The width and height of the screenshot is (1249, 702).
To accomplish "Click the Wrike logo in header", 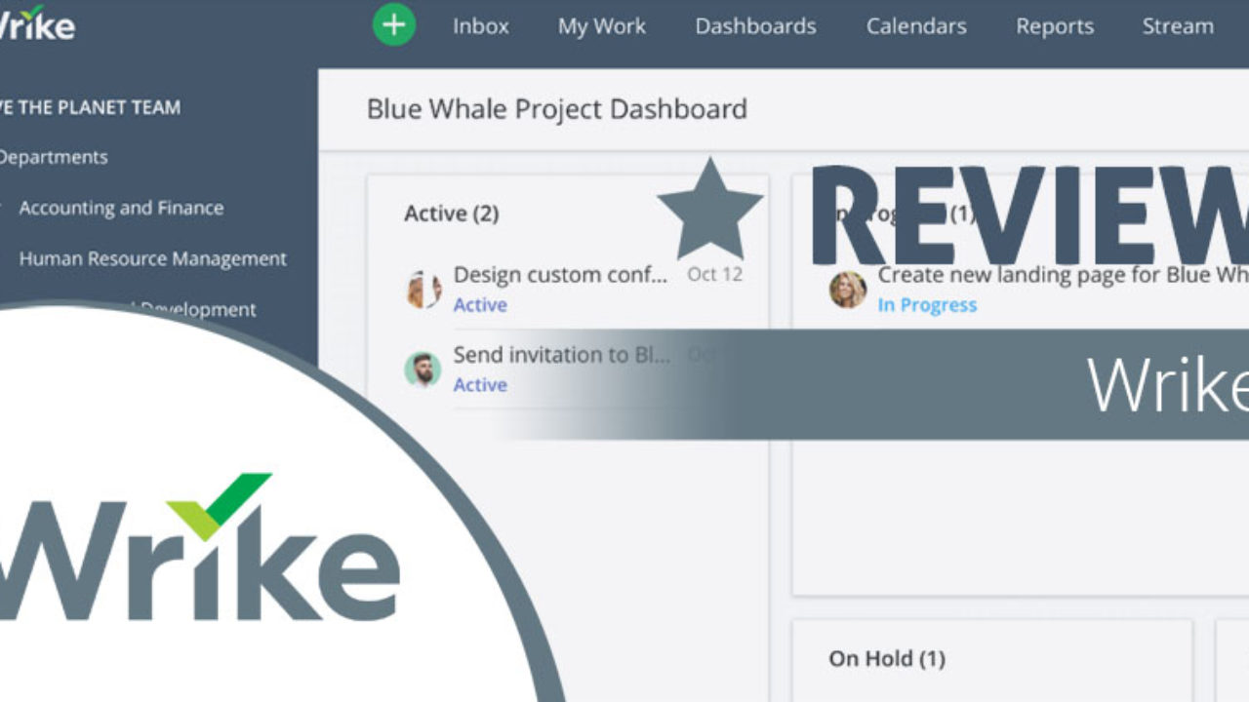I will click(35, 22).
